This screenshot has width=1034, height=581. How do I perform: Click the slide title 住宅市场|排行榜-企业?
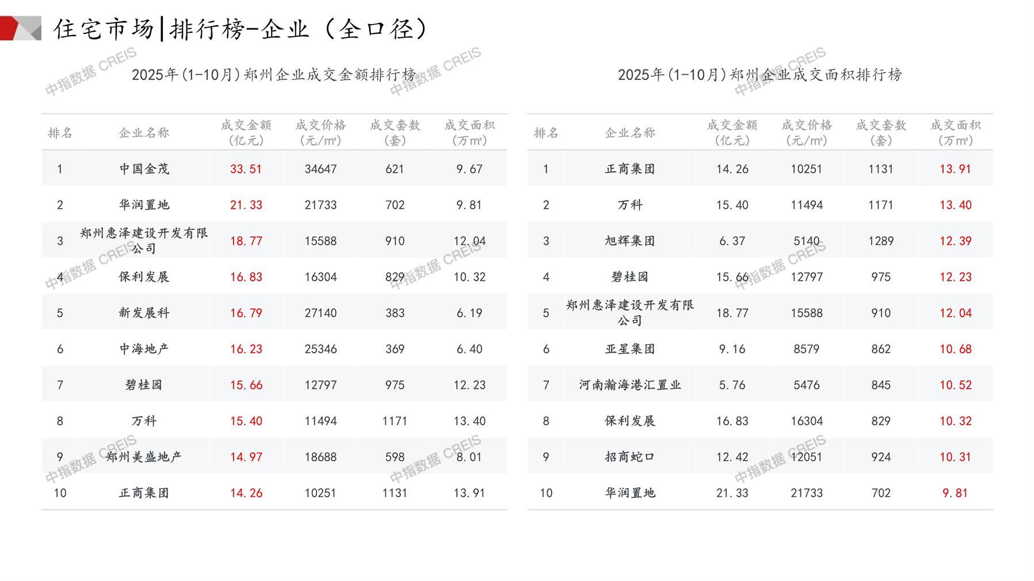pos(242,29)
